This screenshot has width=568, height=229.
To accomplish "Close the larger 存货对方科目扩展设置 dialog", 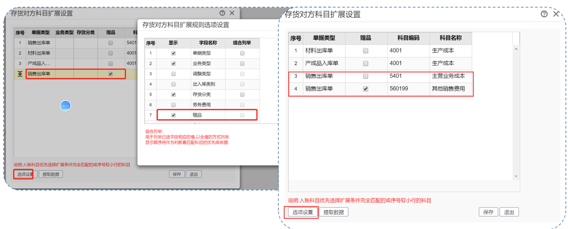I will [556, 14].
